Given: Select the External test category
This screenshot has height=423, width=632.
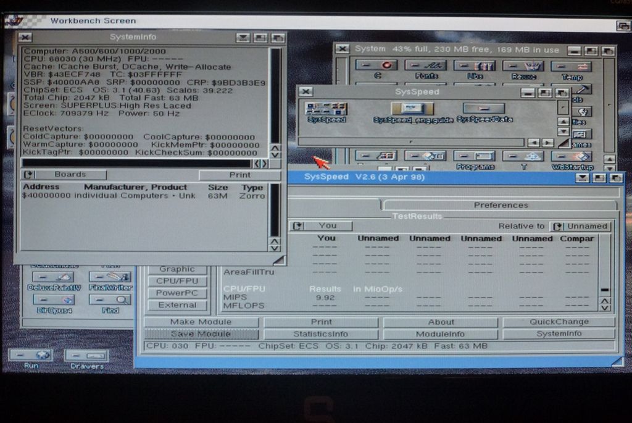Looking at the screenshot, I should click(x=177, y=305).
